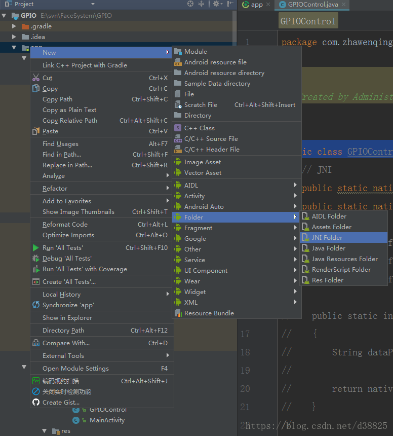Click the Resource Bundle icon

(178, 313)
